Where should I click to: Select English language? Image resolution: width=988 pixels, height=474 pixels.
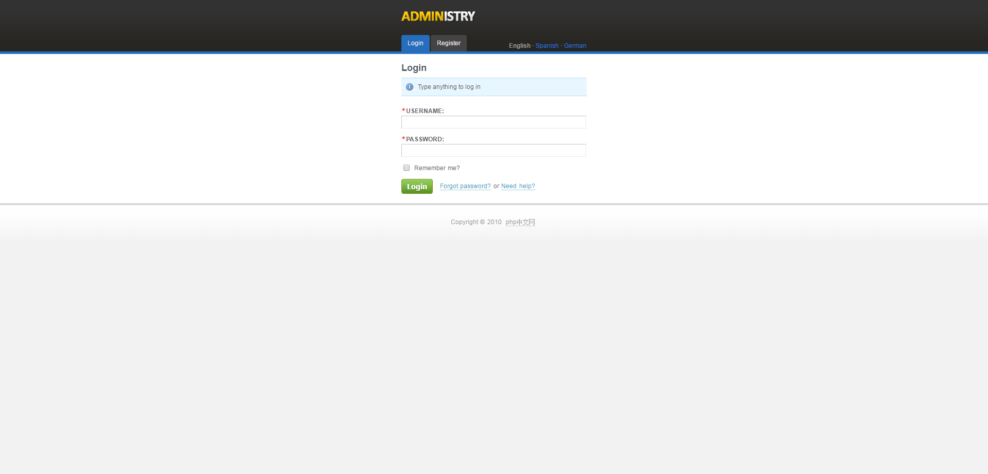coord(520,46)
